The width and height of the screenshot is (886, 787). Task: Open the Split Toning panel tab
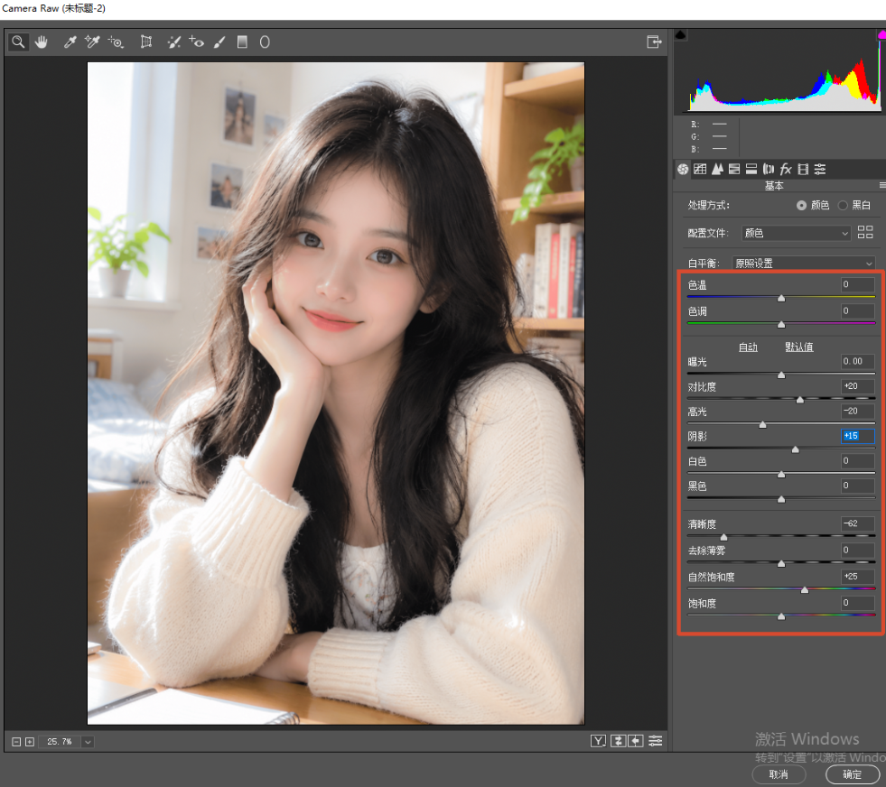[x=751, y=169]
